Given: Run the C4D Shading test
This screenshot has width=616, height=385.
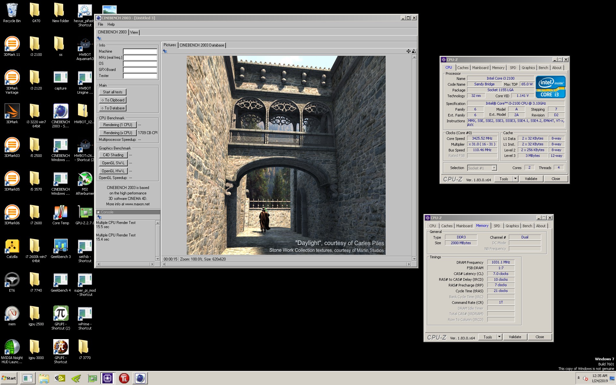Looking at the screenshot, I should pyautogui.click(x=113, y=155).
